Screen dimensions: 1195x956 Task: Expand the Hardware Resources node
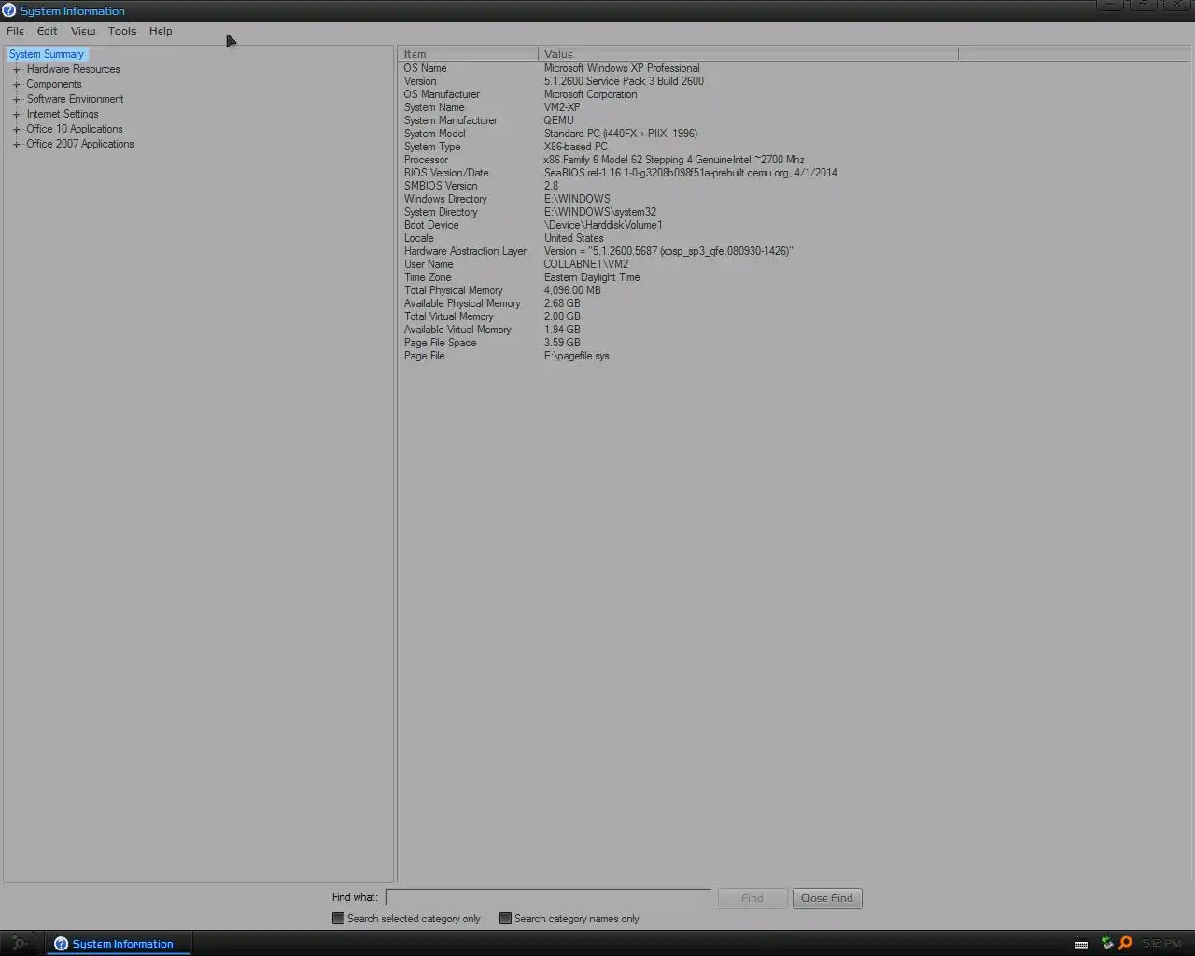tap(16, 70)
